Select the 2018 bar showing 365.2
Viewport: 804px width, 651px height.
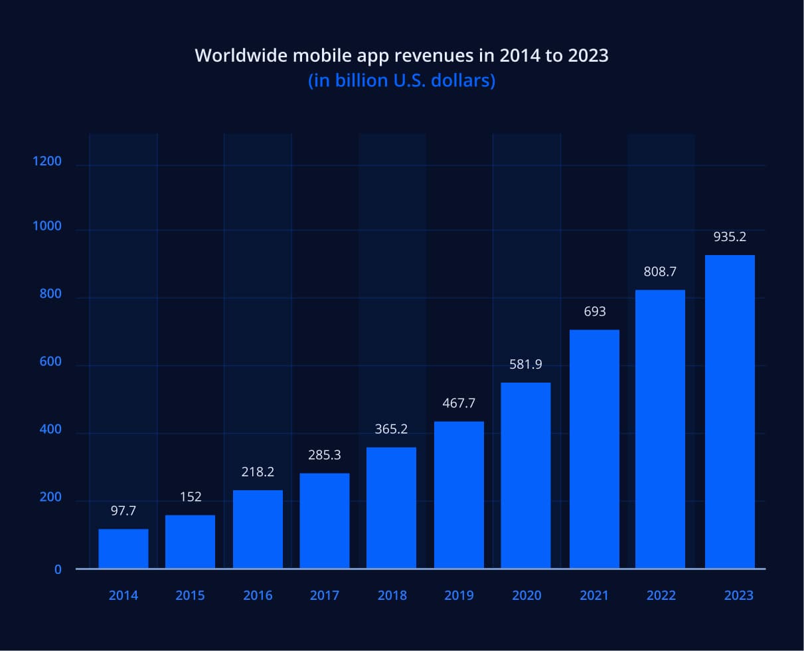pyautogui.click(x=392, y=508)
